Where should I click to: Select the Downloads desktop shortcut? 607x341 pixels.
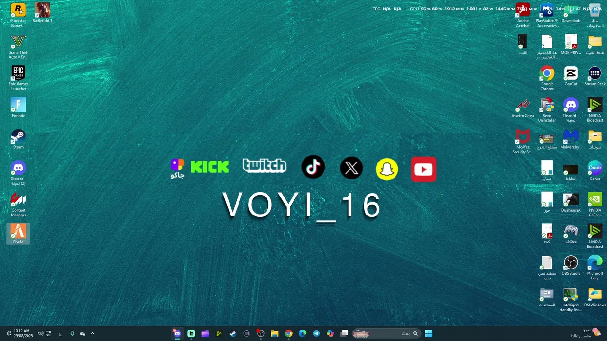coord(571,13)
